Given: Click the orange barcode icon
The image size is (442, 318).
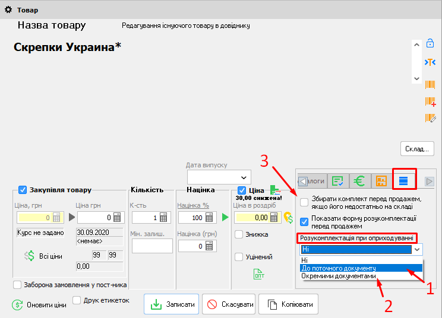Looking at the screenshot, I should 430,84.
